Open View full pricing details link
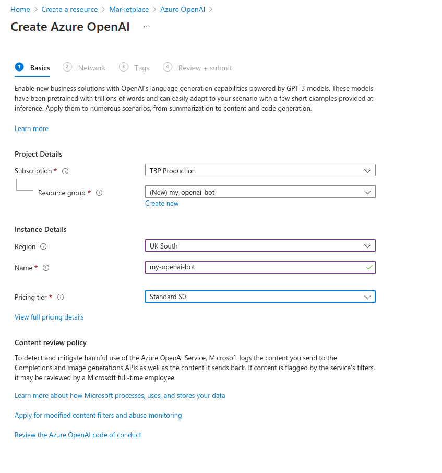The width and height of the screenshot is (442, 473). [x=49, y=317]
